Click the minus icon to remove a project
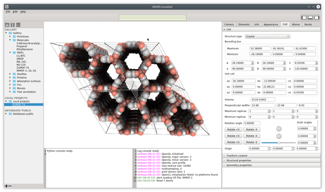The width and height of the screenshot is (325, 192). 10,186
